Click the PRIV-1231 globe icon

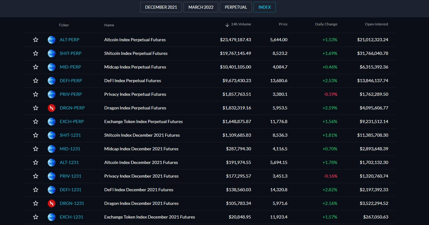pos(51,176)
